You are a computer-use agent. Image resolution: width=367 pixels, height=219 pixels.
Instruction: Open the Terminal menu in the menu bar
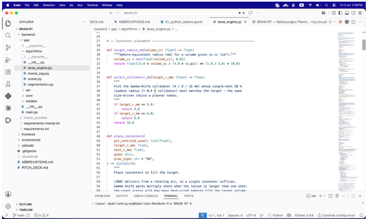92,5
